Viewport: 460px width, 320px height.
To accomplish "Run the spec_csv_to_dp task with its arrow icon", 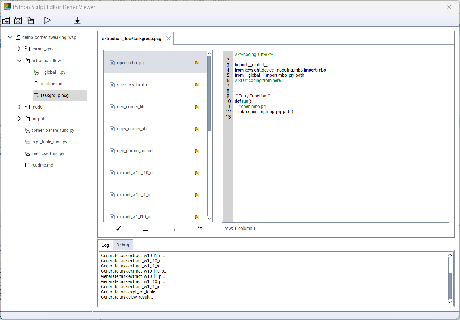I will click(197, 85).
